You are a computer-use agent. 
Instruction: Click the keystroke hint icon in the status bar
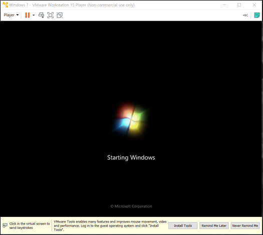tap(5, 225)
